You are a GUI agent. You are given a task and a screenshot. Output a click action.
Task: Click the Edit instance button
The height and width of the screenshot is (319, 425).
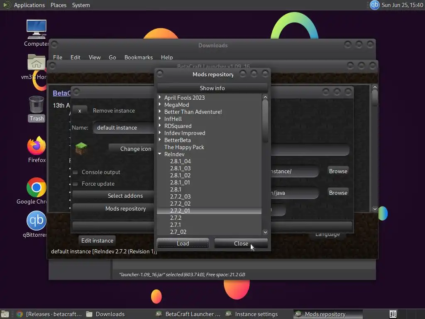pyautogui.click(x=97, y=240)
